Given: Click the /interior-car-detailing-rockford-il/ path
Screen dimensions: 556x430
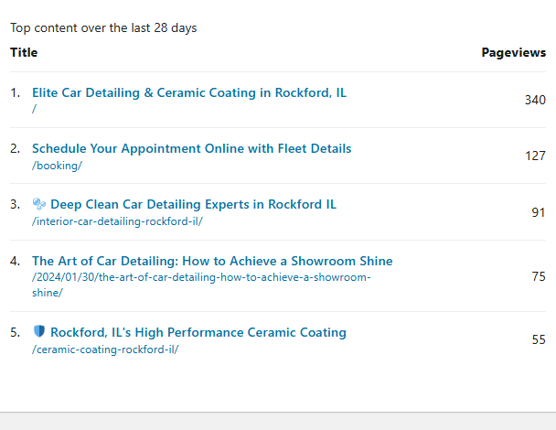Looking at the screenshot, I should [x=117, y=221].
